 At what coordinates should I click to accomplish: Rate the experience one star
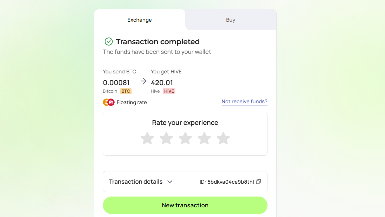(147, 138)
